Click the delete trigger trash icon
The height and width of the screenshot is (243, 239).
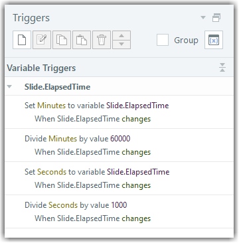point(102,40)
